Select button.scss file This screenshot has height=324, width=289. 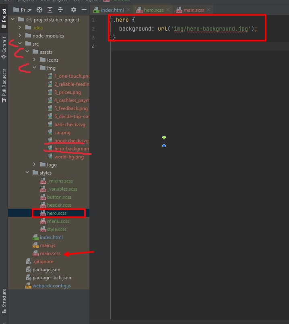pos(56,197)
